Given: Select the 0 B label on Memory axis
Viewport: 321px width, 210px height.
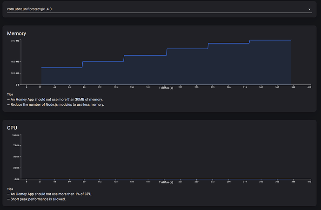Looking at the screenshot, I should tap(17, 85).
